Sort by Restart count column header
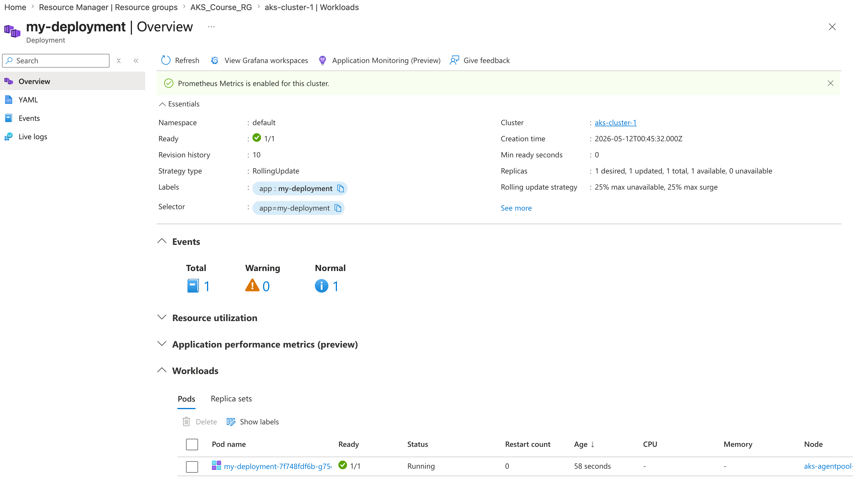The width and height of the screenshot is (853, 494). click(x=528, y=445)
